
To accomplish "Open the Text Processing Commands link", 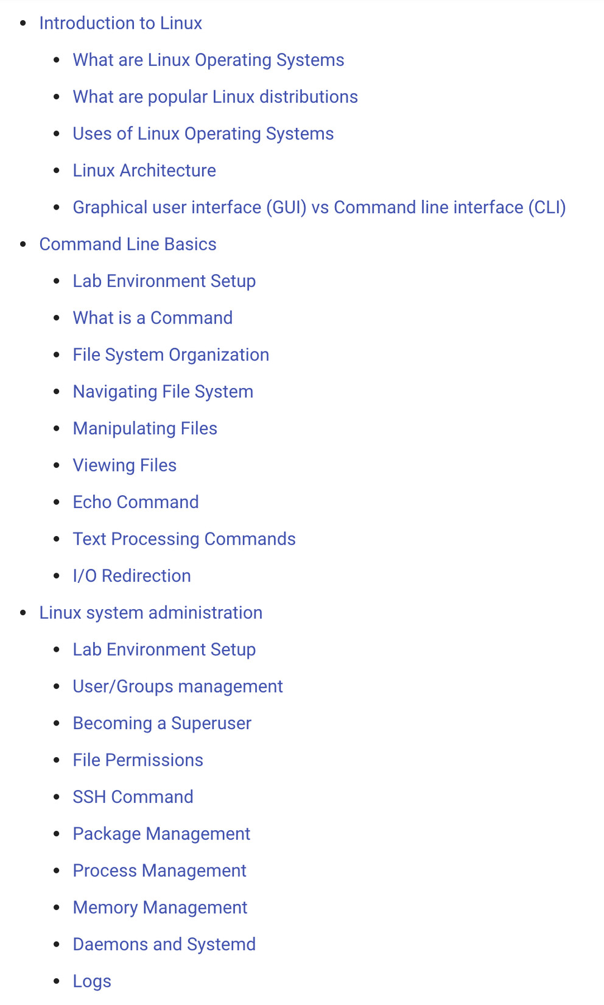I will pos(184,539).
